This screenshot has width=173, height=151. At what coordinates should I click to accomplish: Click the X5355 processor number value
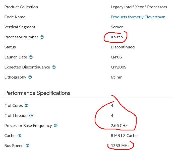117,37
